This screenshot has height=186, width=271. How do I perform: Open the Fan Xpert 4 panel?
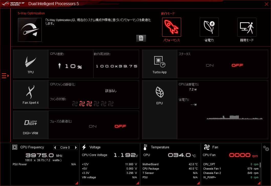(30, 94)
